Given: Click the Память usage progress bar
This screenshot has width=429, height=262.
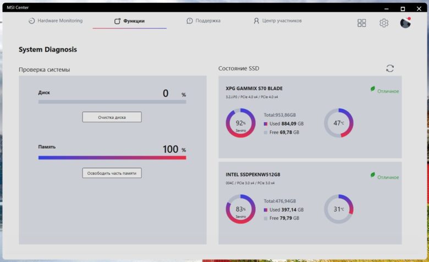Looking at the screenshot, I should click(x=112, y=157).
